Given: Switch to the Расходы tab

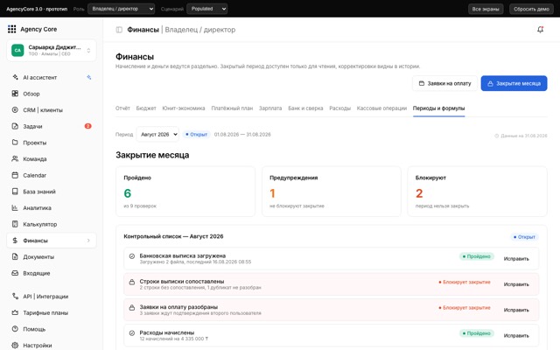Looking at the screenshot, I should (x=340, y=108).
